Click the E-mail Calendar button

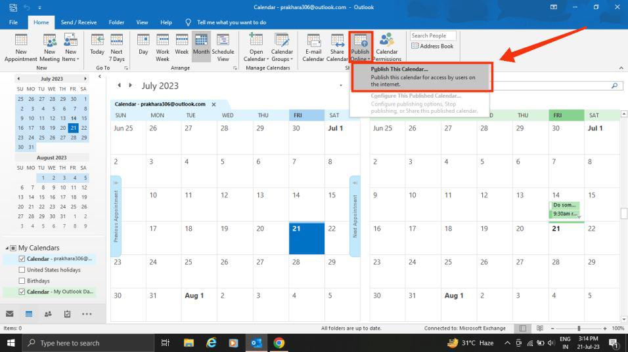(x=313, y=48)
